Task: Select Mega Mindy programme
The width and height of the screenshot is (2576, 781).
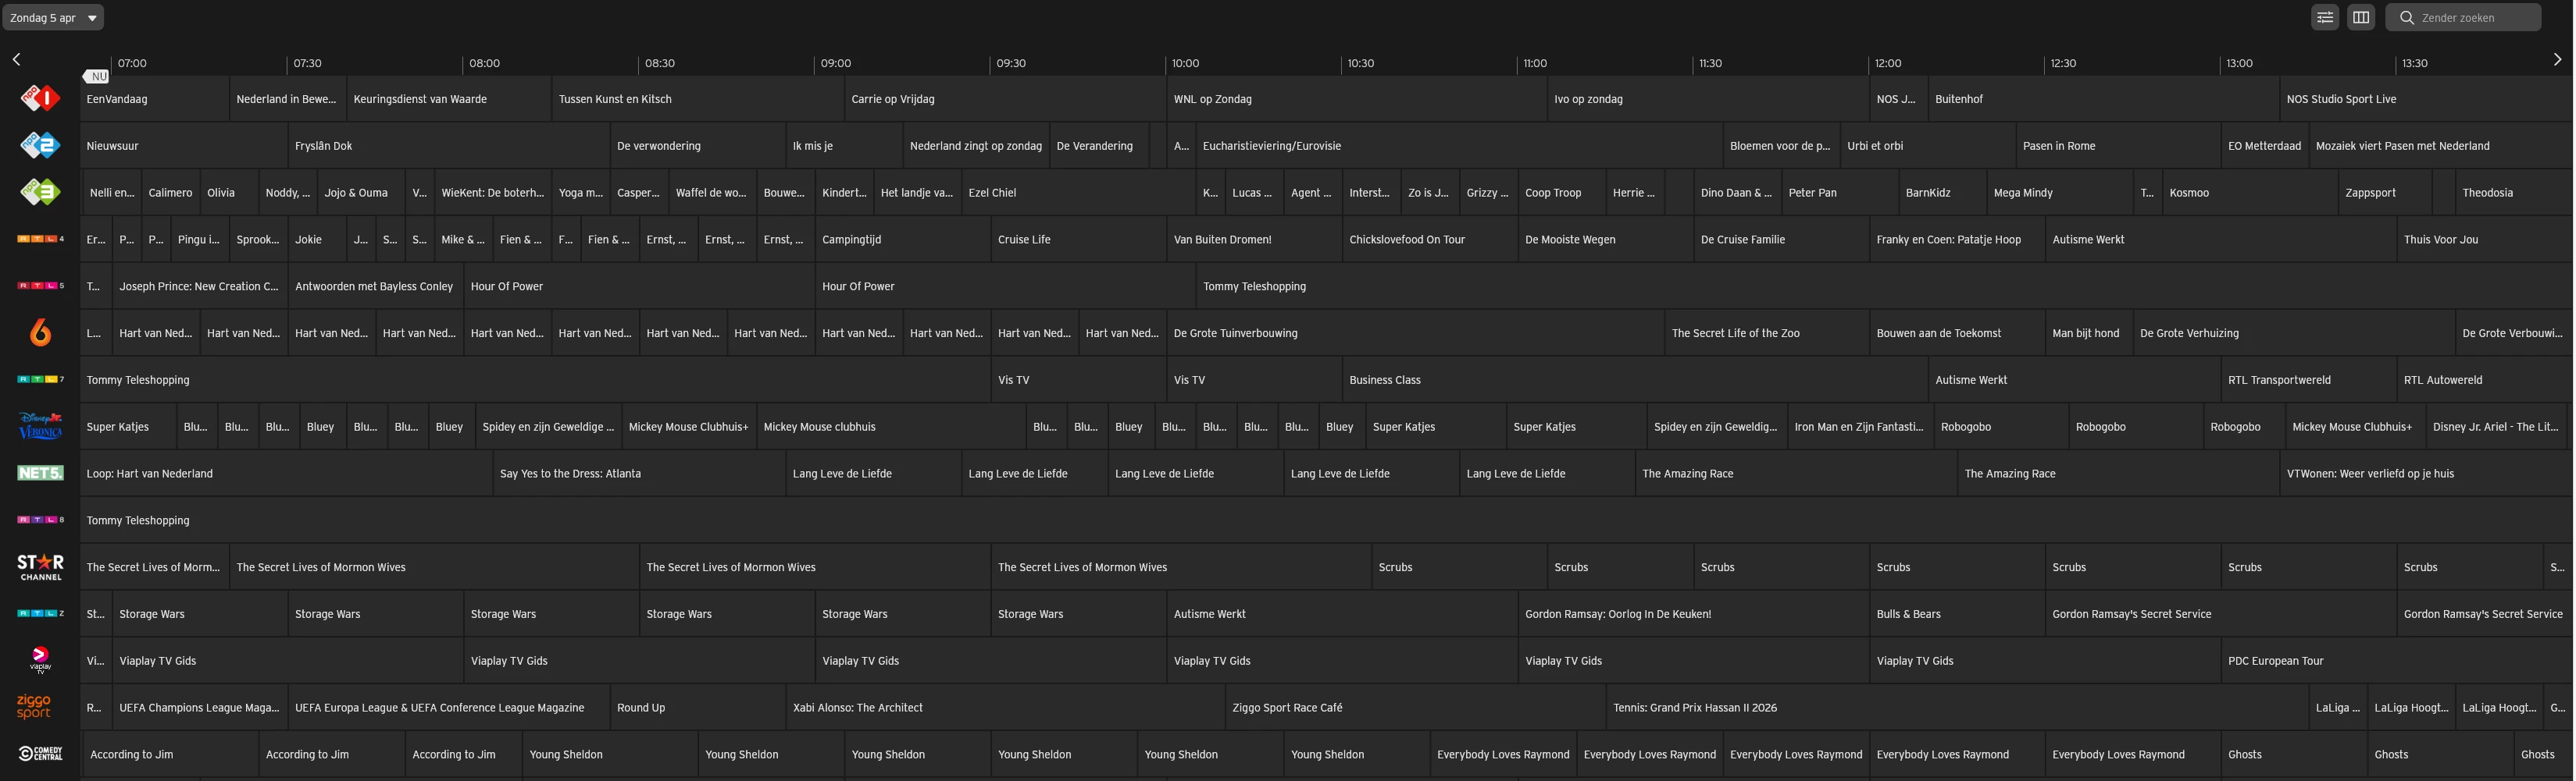Action: [x=2060, y=193]
